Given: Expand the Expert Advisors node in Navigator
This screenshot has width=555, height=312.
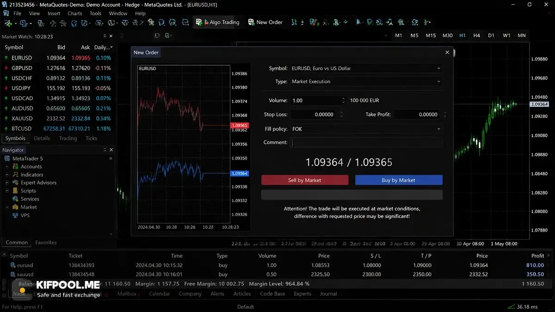Looking at the screenshot, I should [7, 183].
